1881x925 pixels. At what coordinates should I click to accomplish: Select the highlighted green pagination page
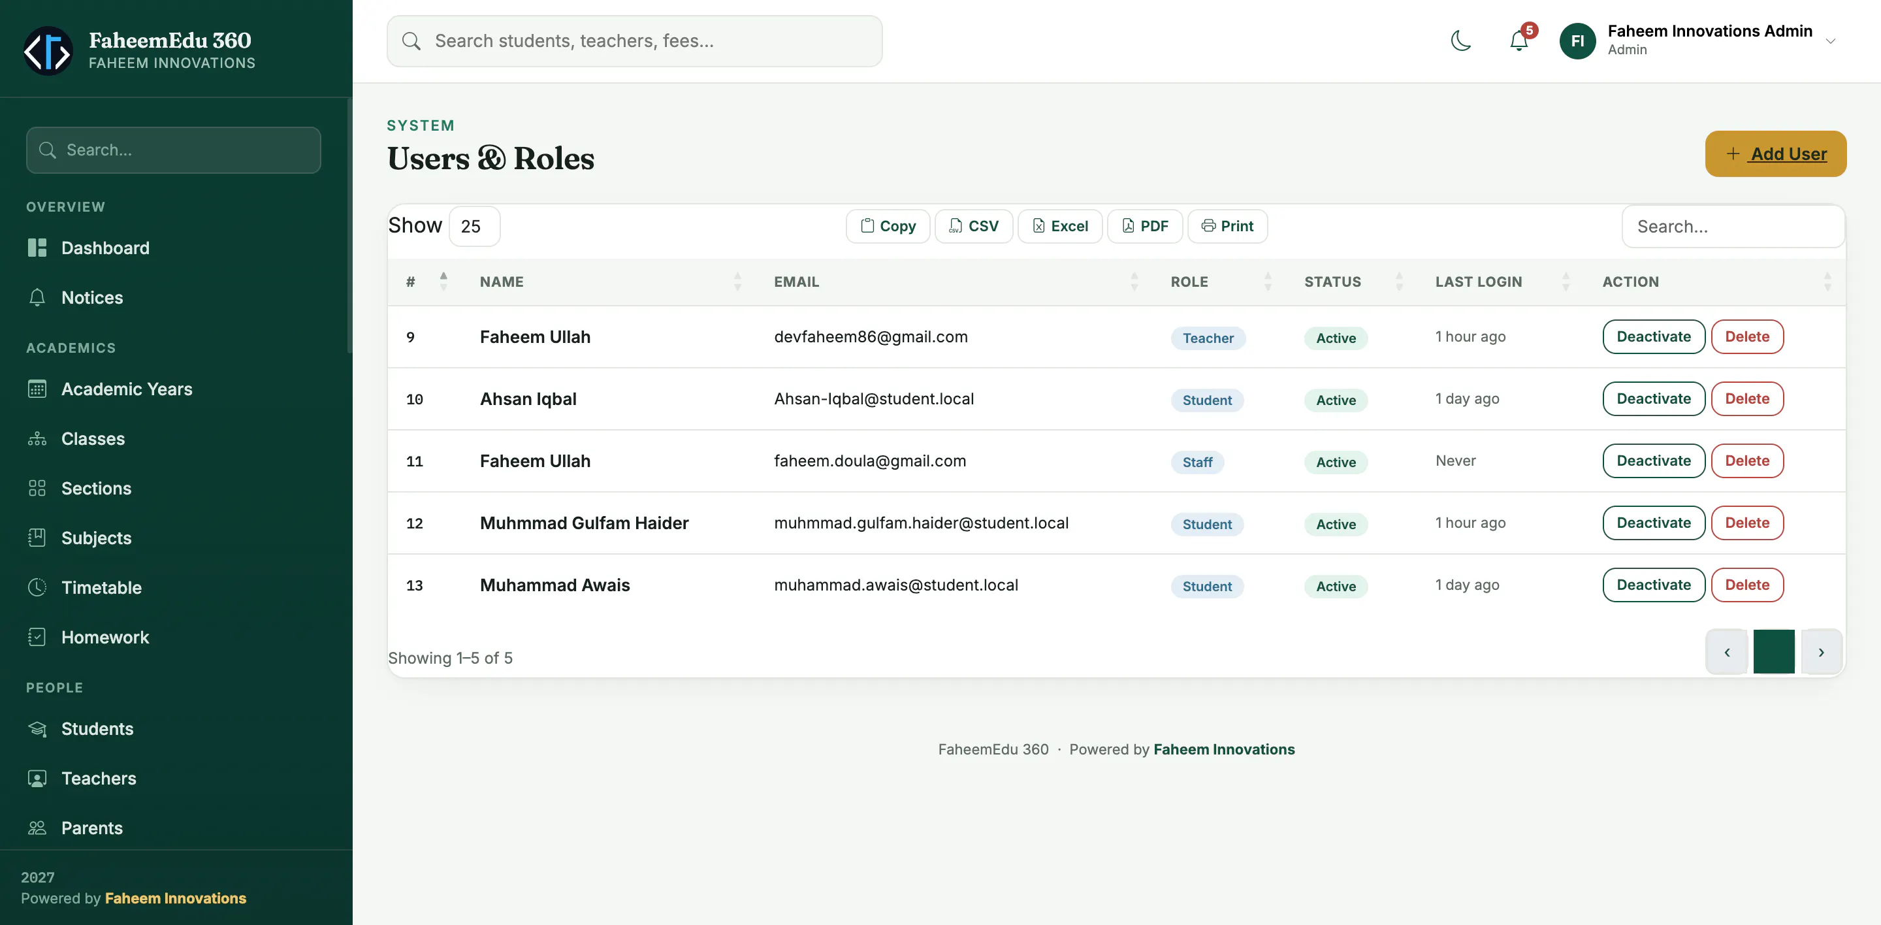[1774, 651]
